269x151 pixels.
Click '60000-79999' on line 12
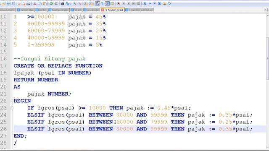tap(46, 31)
